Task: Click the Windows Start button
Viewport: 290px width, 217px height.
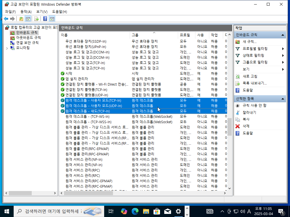Action: pos(7,211)
